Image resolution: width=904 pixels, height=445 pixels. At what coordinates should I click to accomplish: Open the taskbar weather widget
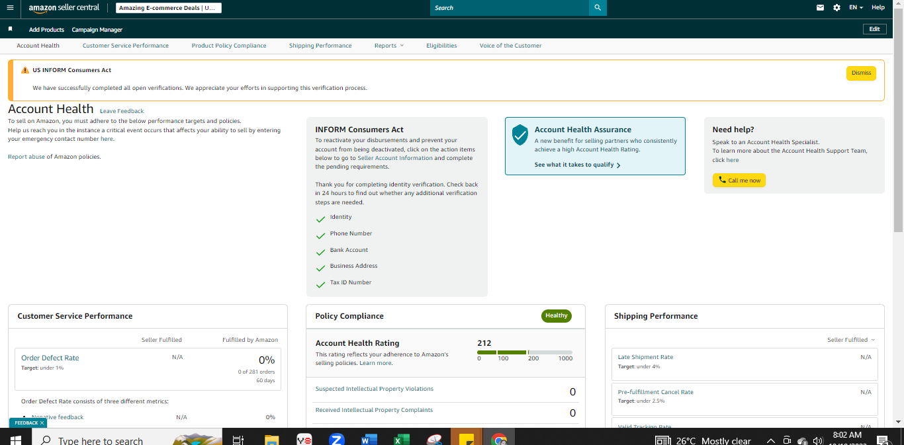pos(703,440)
